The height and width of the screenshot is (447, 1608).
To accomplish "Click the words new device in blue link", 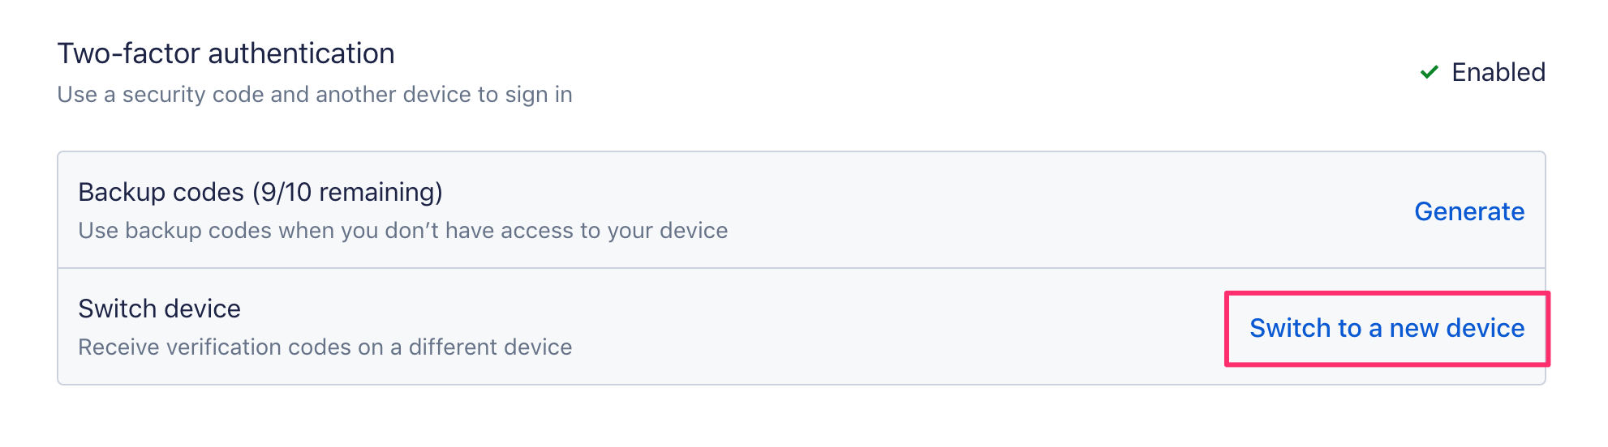I will tap(1456, 328).
